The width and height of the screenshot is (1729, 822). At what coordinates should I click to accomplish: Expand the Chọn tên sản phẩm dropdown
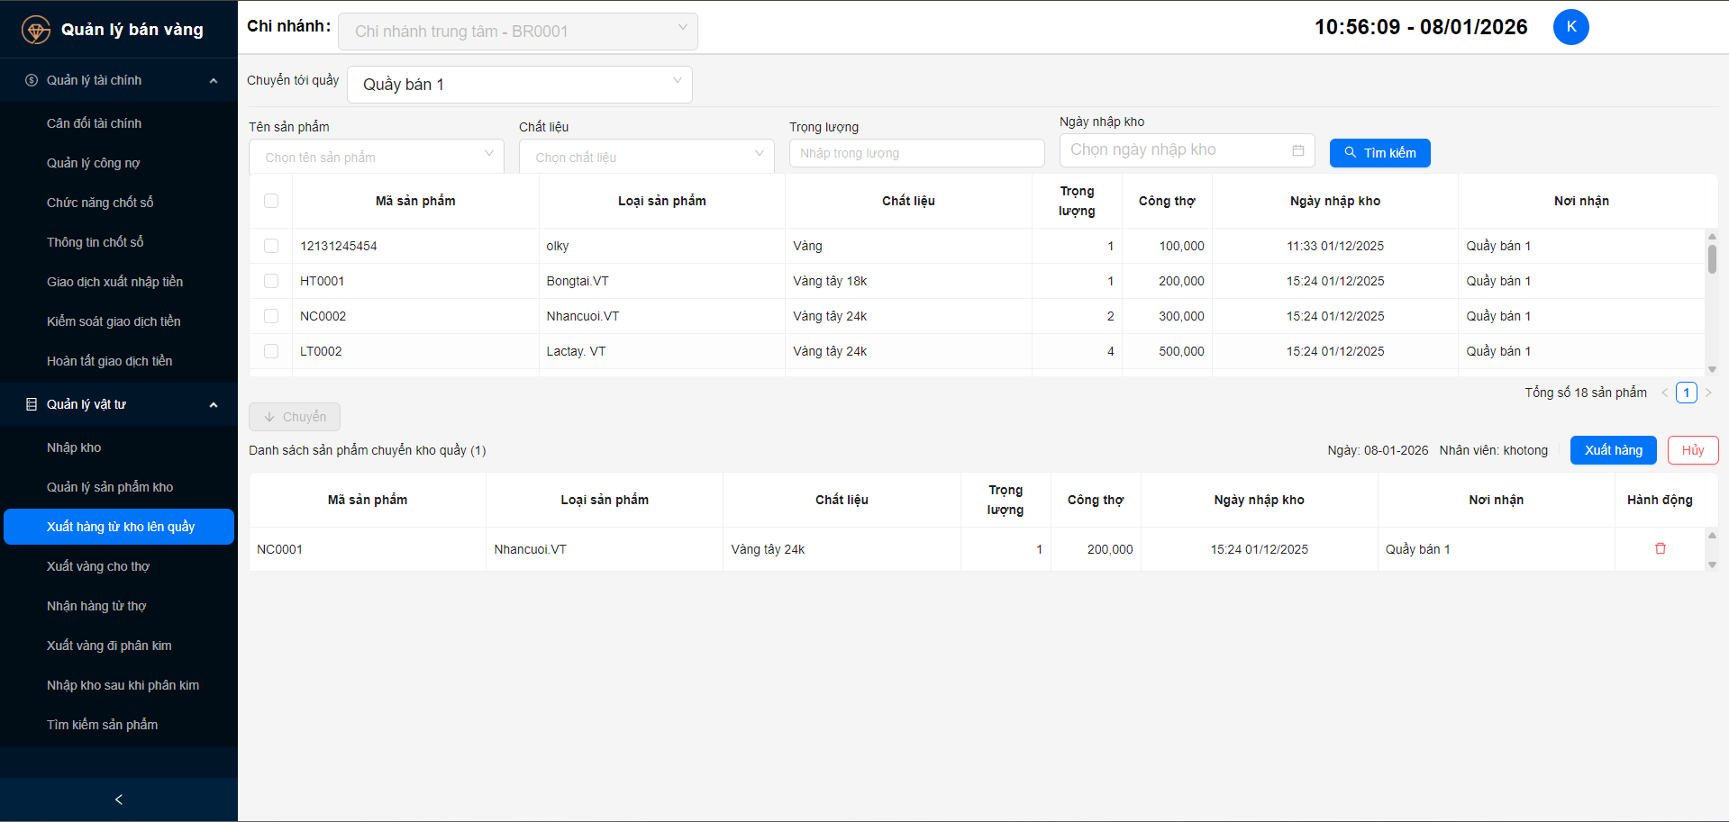(x=376, y=157)
